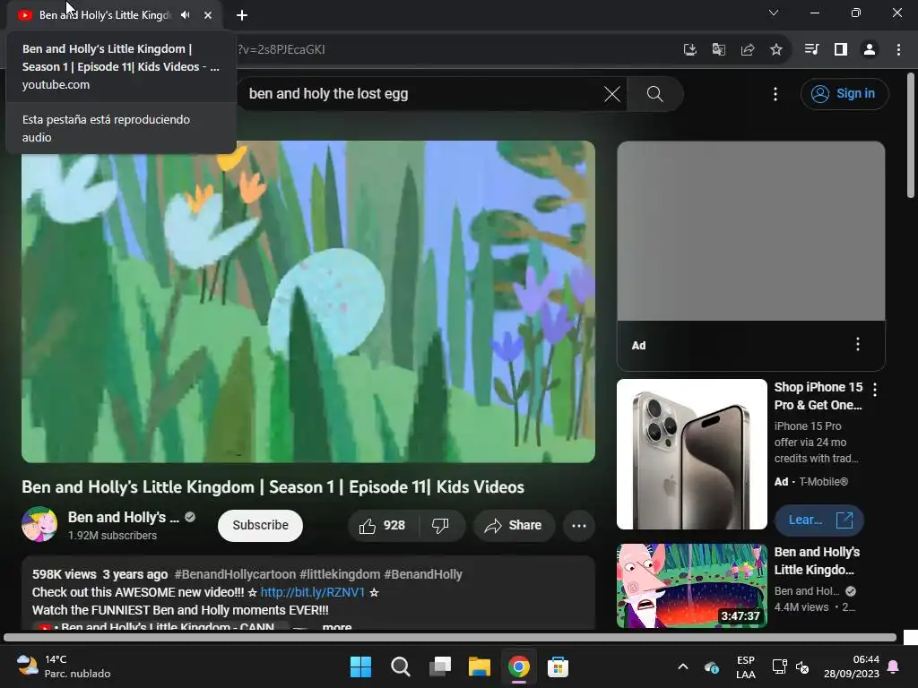The height and width of the screenshot is (688, 918).
Task: Open Windows taskbar search
Action: tap(400, 666)
